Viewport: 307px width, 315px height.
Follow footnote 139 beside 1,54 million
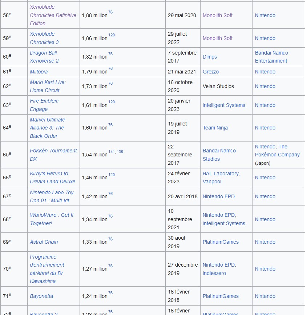(120, 152)
